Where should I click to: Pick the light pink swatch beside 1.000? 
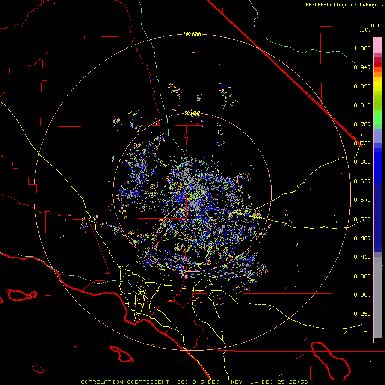click(x=378, y=46)
